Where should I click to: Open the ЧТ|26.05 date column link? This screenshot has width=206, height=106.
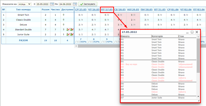(x=94, y=10)
